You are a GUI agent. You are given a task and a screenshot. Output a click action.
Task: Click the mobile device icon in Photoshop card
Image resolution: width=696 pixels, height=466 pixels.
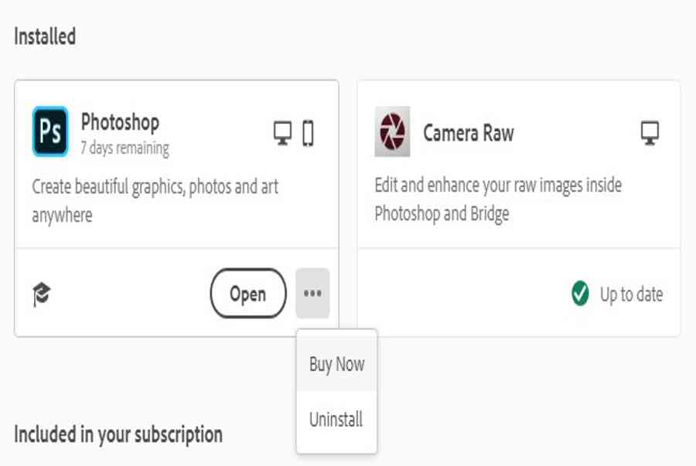coord(308,133)
